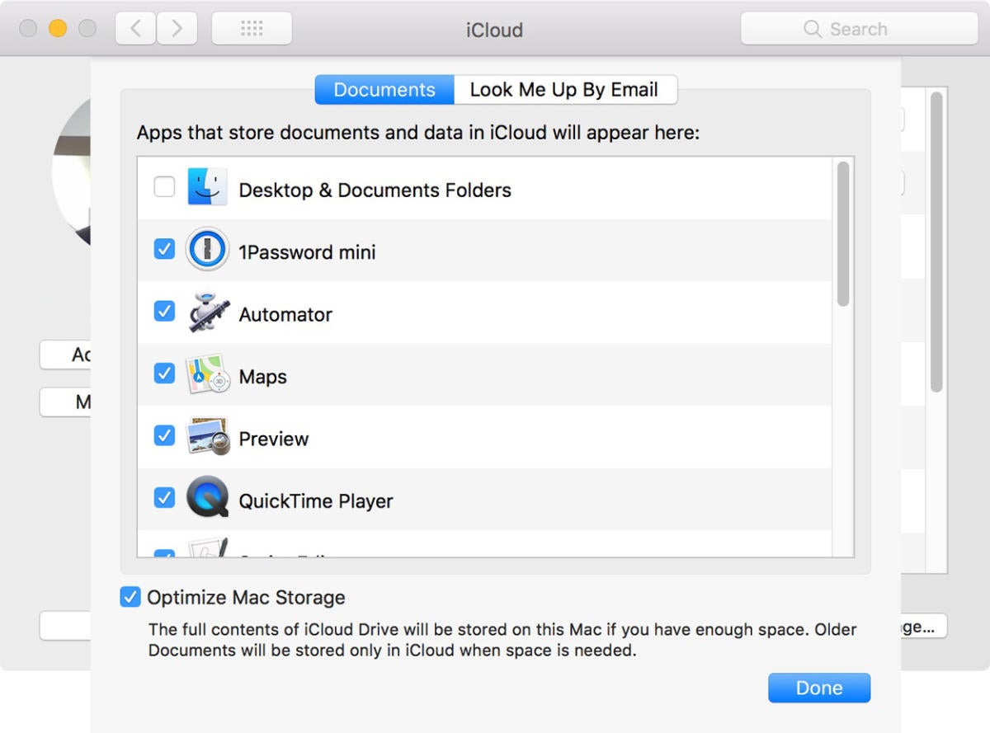Screen dimensions: 990x733
Task: Click the Finder icon for Desktop & Documents Folders
Action: pyautogui.click(x=207, y=186)
